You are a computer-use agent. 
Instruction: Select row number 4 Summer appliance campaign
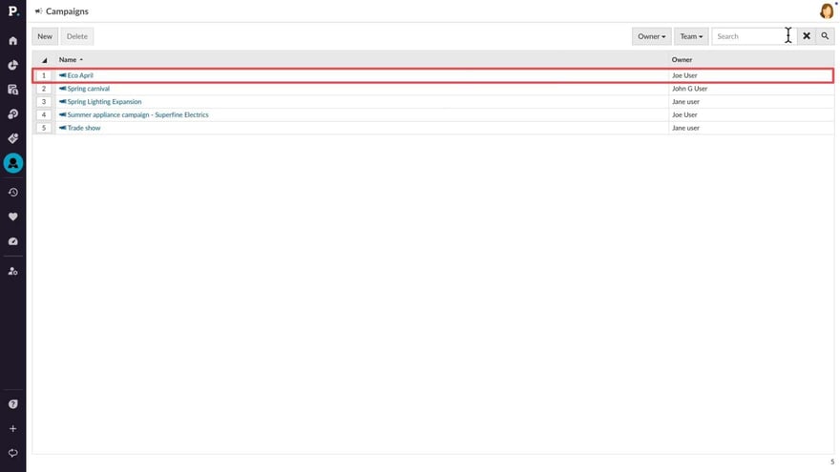(x=44, y=114)
